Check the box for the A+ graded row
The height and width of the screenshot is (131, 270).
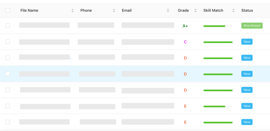tap(8, 26)
